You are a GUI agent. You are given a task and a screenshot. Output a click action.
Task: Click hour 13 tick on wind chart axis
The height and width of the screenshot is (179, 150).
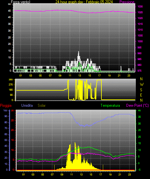coord(80,75)
